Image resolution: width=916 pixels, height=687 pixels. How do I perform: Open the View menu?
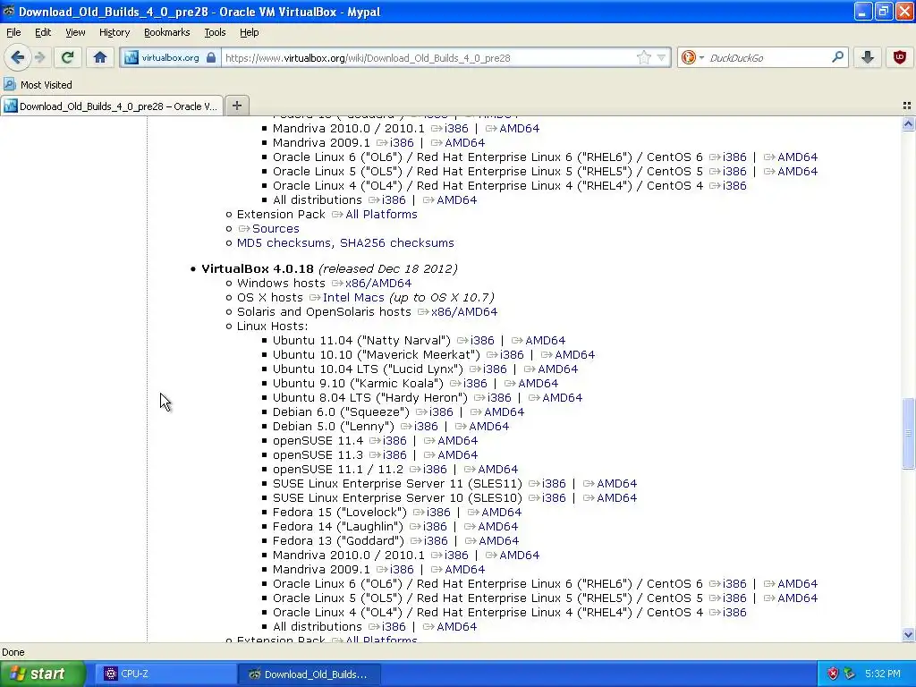pyautogui.click(x=75, y=32)
